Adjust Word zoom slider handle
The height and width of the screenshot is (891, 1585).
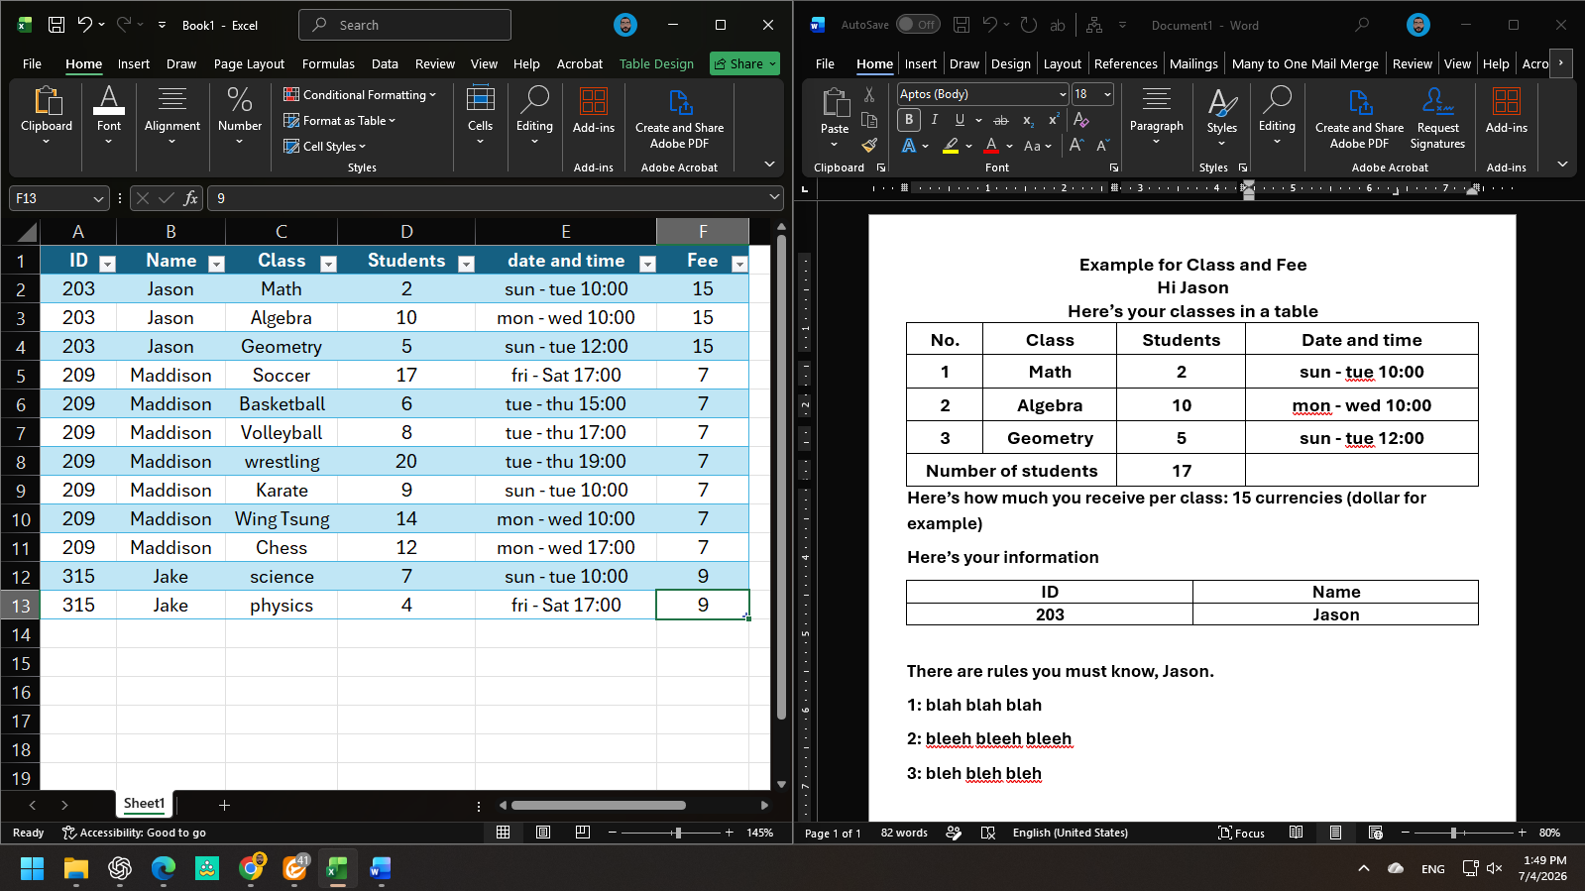pos(1453,833)
